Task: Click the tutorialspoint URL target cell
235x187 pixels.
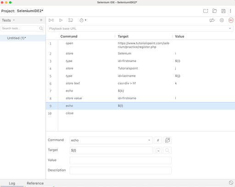Action: [x=144, y=45]
